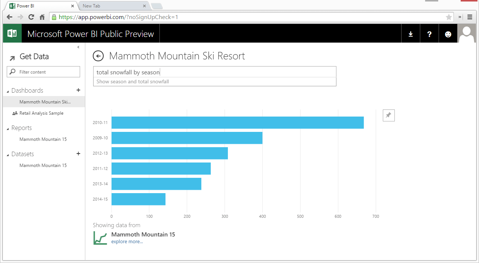The width and height of the screenshot is (479, 263).
Task: Collapse the Reports section
Action: (8, 129)
